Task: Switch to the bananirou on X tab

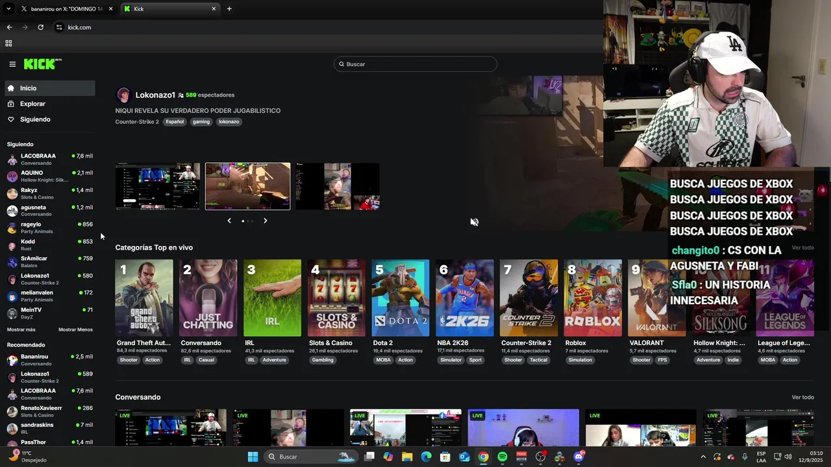Action: pos(66,9)
